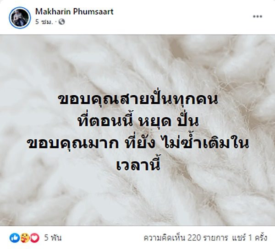Open Makharin Phumsaart's circular profile picture
The height and width of the screenshot is (249, 275).
click(20, 17)
